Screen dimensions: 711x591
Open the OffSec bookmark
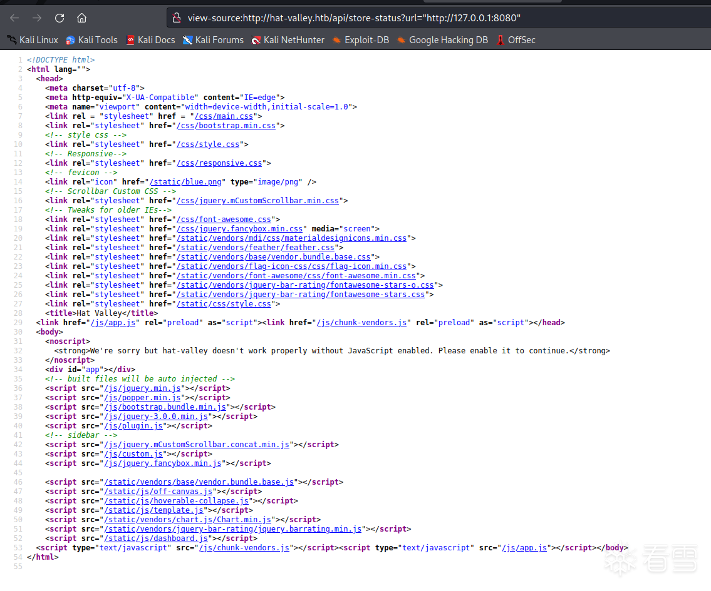coord(516,40)
